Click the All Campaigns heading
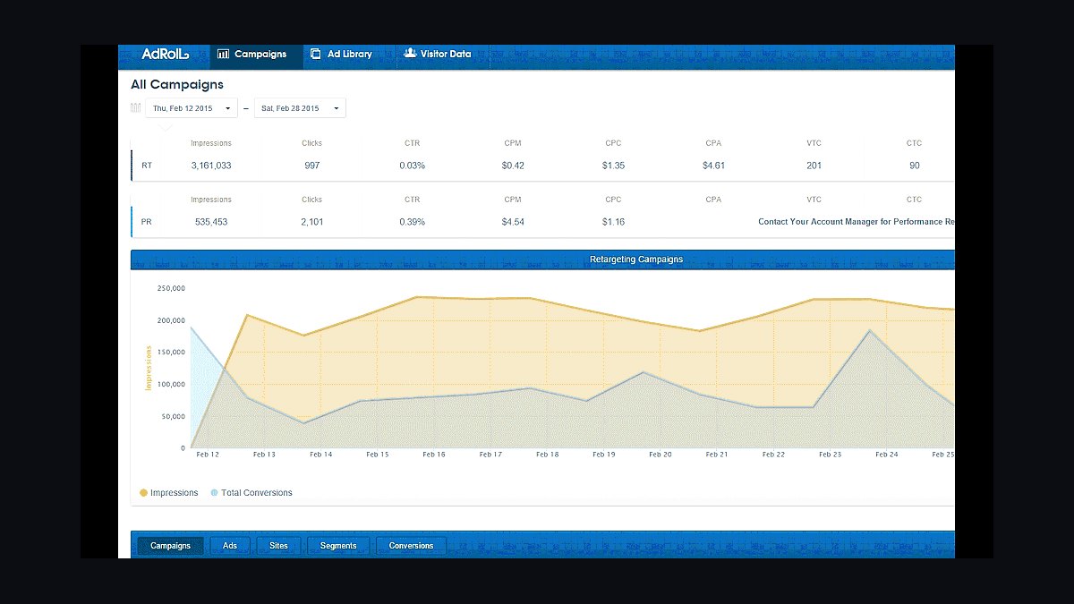The width and height of the screenshot is (1074, 604). tap(177, 85)
